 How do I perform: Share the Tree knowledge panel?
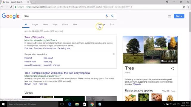point(172,68)
